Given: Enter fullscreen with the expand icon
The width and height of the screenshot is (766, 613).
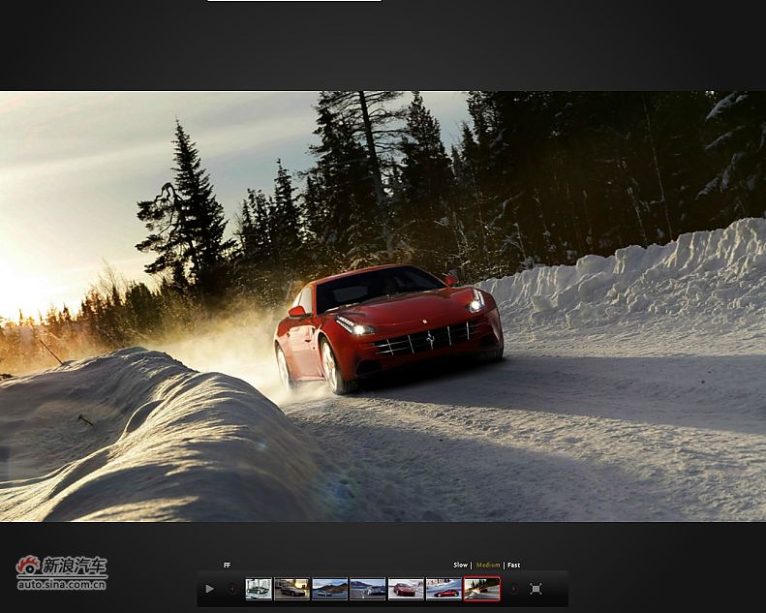Looking at the screenshot, I should 536,589.
